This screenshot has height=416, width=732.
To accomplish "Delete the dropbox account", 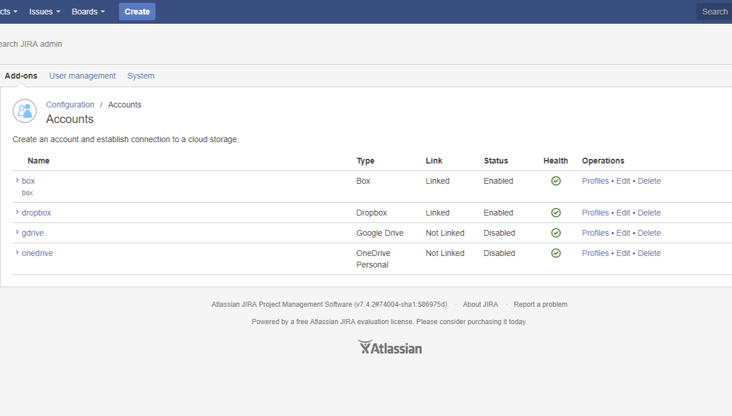I will pos(649,213).
